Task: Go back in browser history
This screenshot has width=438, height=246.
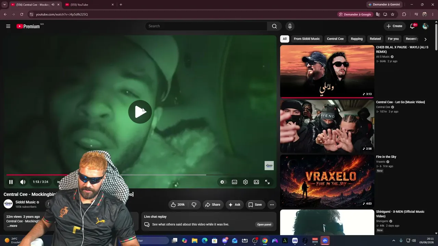Action: (5, 14)
